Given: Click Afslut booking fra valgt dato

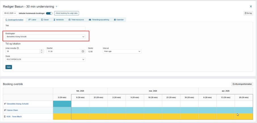Looking at the screenshot, I should tap(67, 13).
